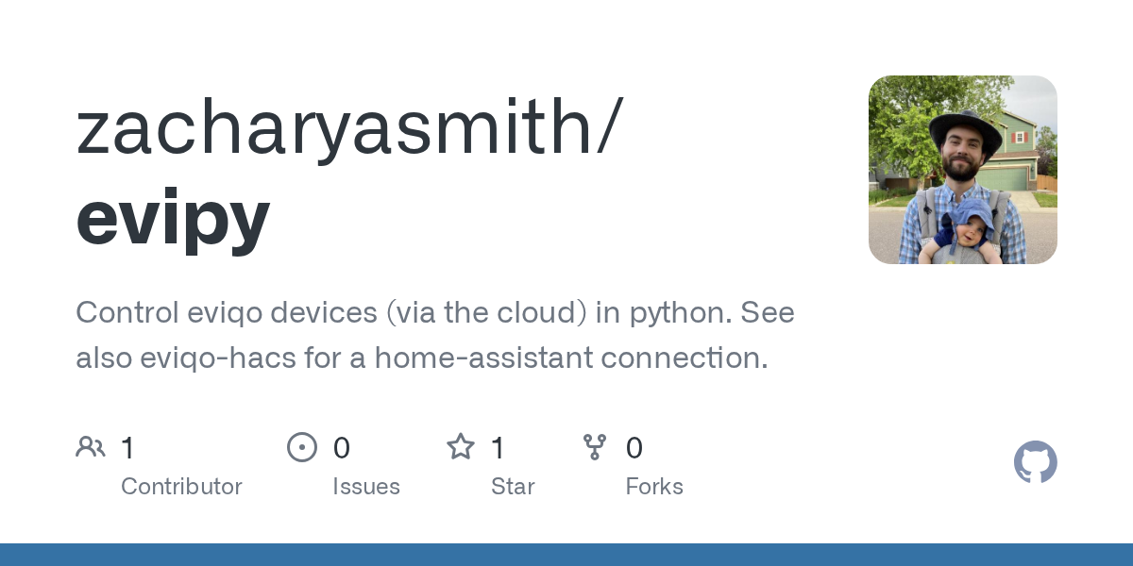Click the contributor count number 1
1133x566 pixels.
[x=128, y=448]
